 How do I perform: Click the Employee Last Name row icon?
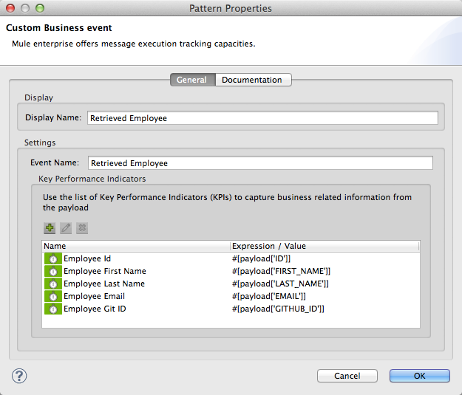pos(53,284)
